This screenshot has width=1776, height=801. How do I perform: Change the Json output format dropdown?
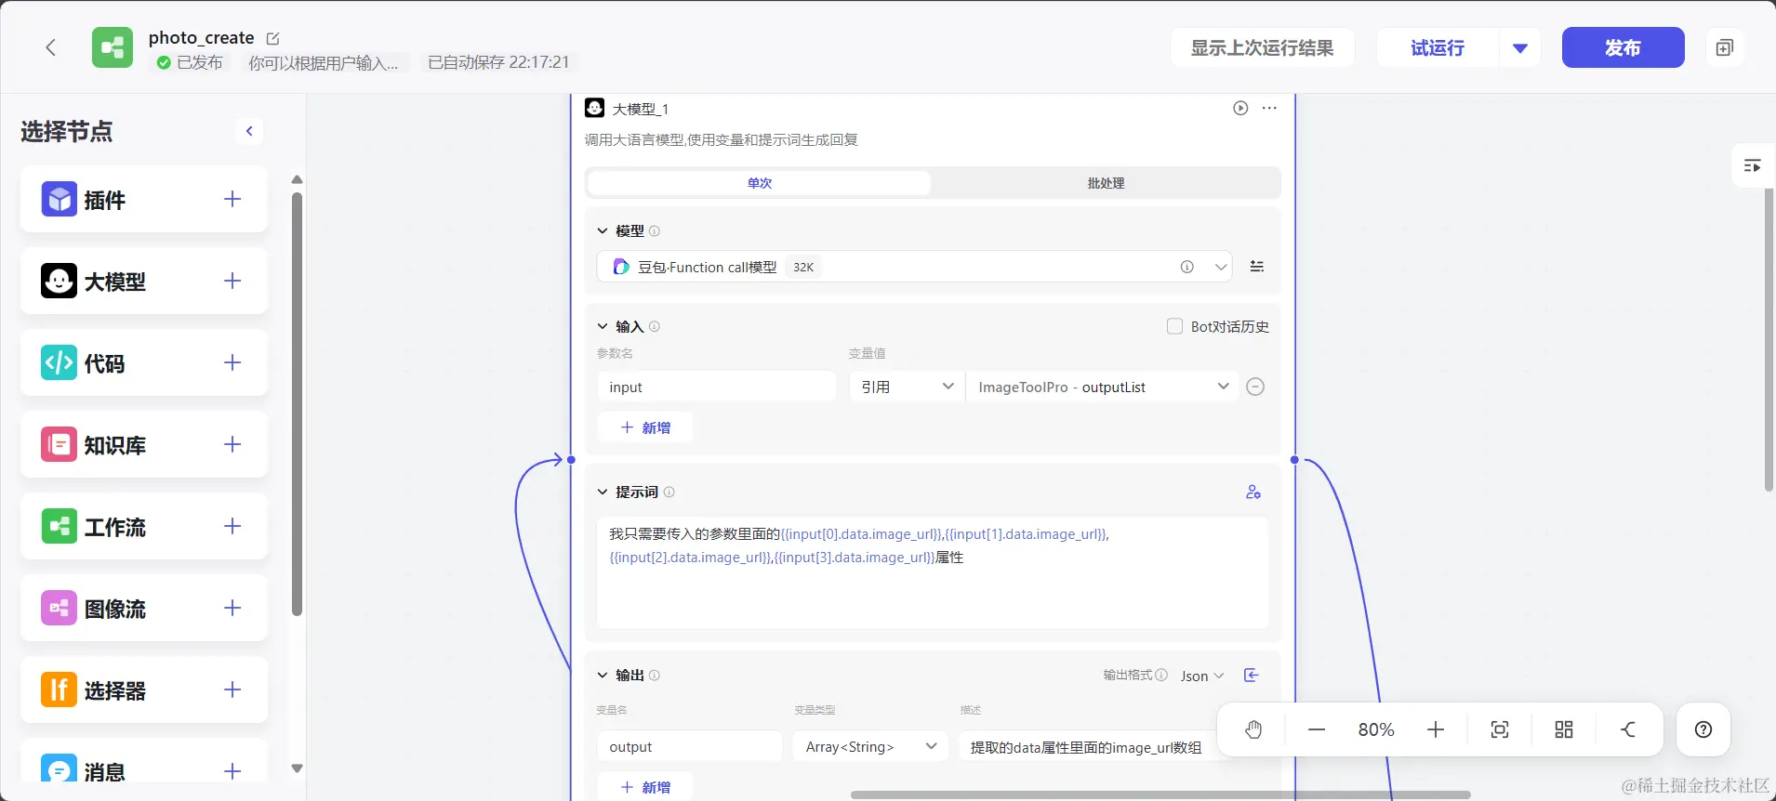click(x=1202, y=676)
